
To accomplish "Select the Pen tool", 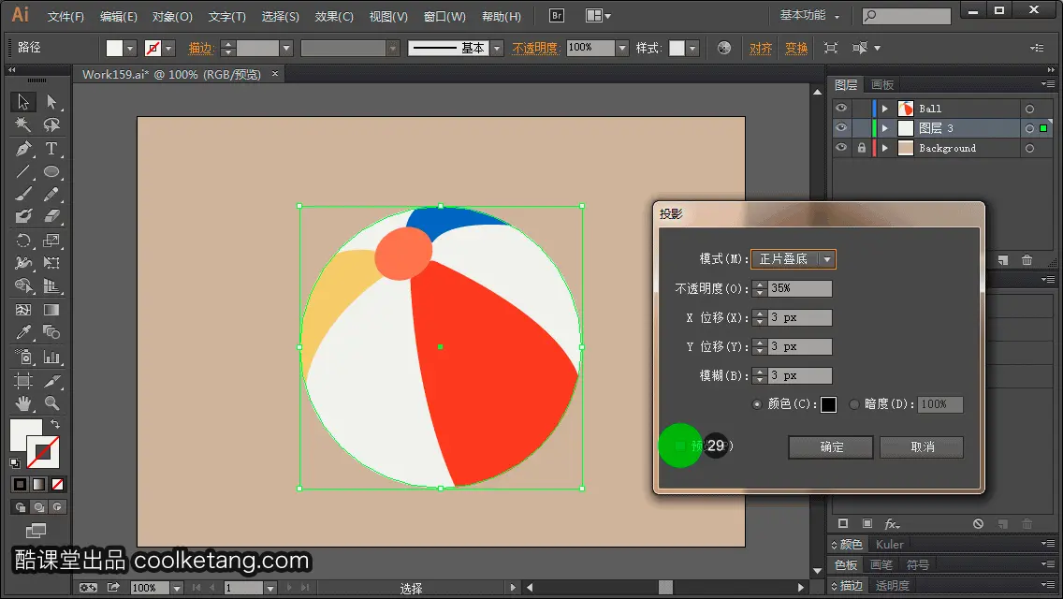I will (x=23, y=149).
